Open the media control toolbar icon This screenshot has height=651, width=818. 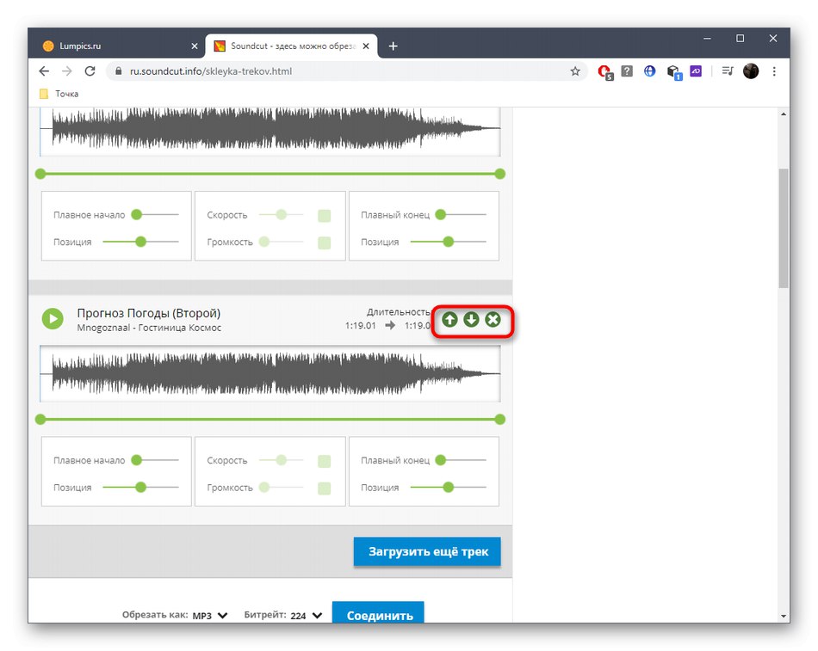pos(728,71)
